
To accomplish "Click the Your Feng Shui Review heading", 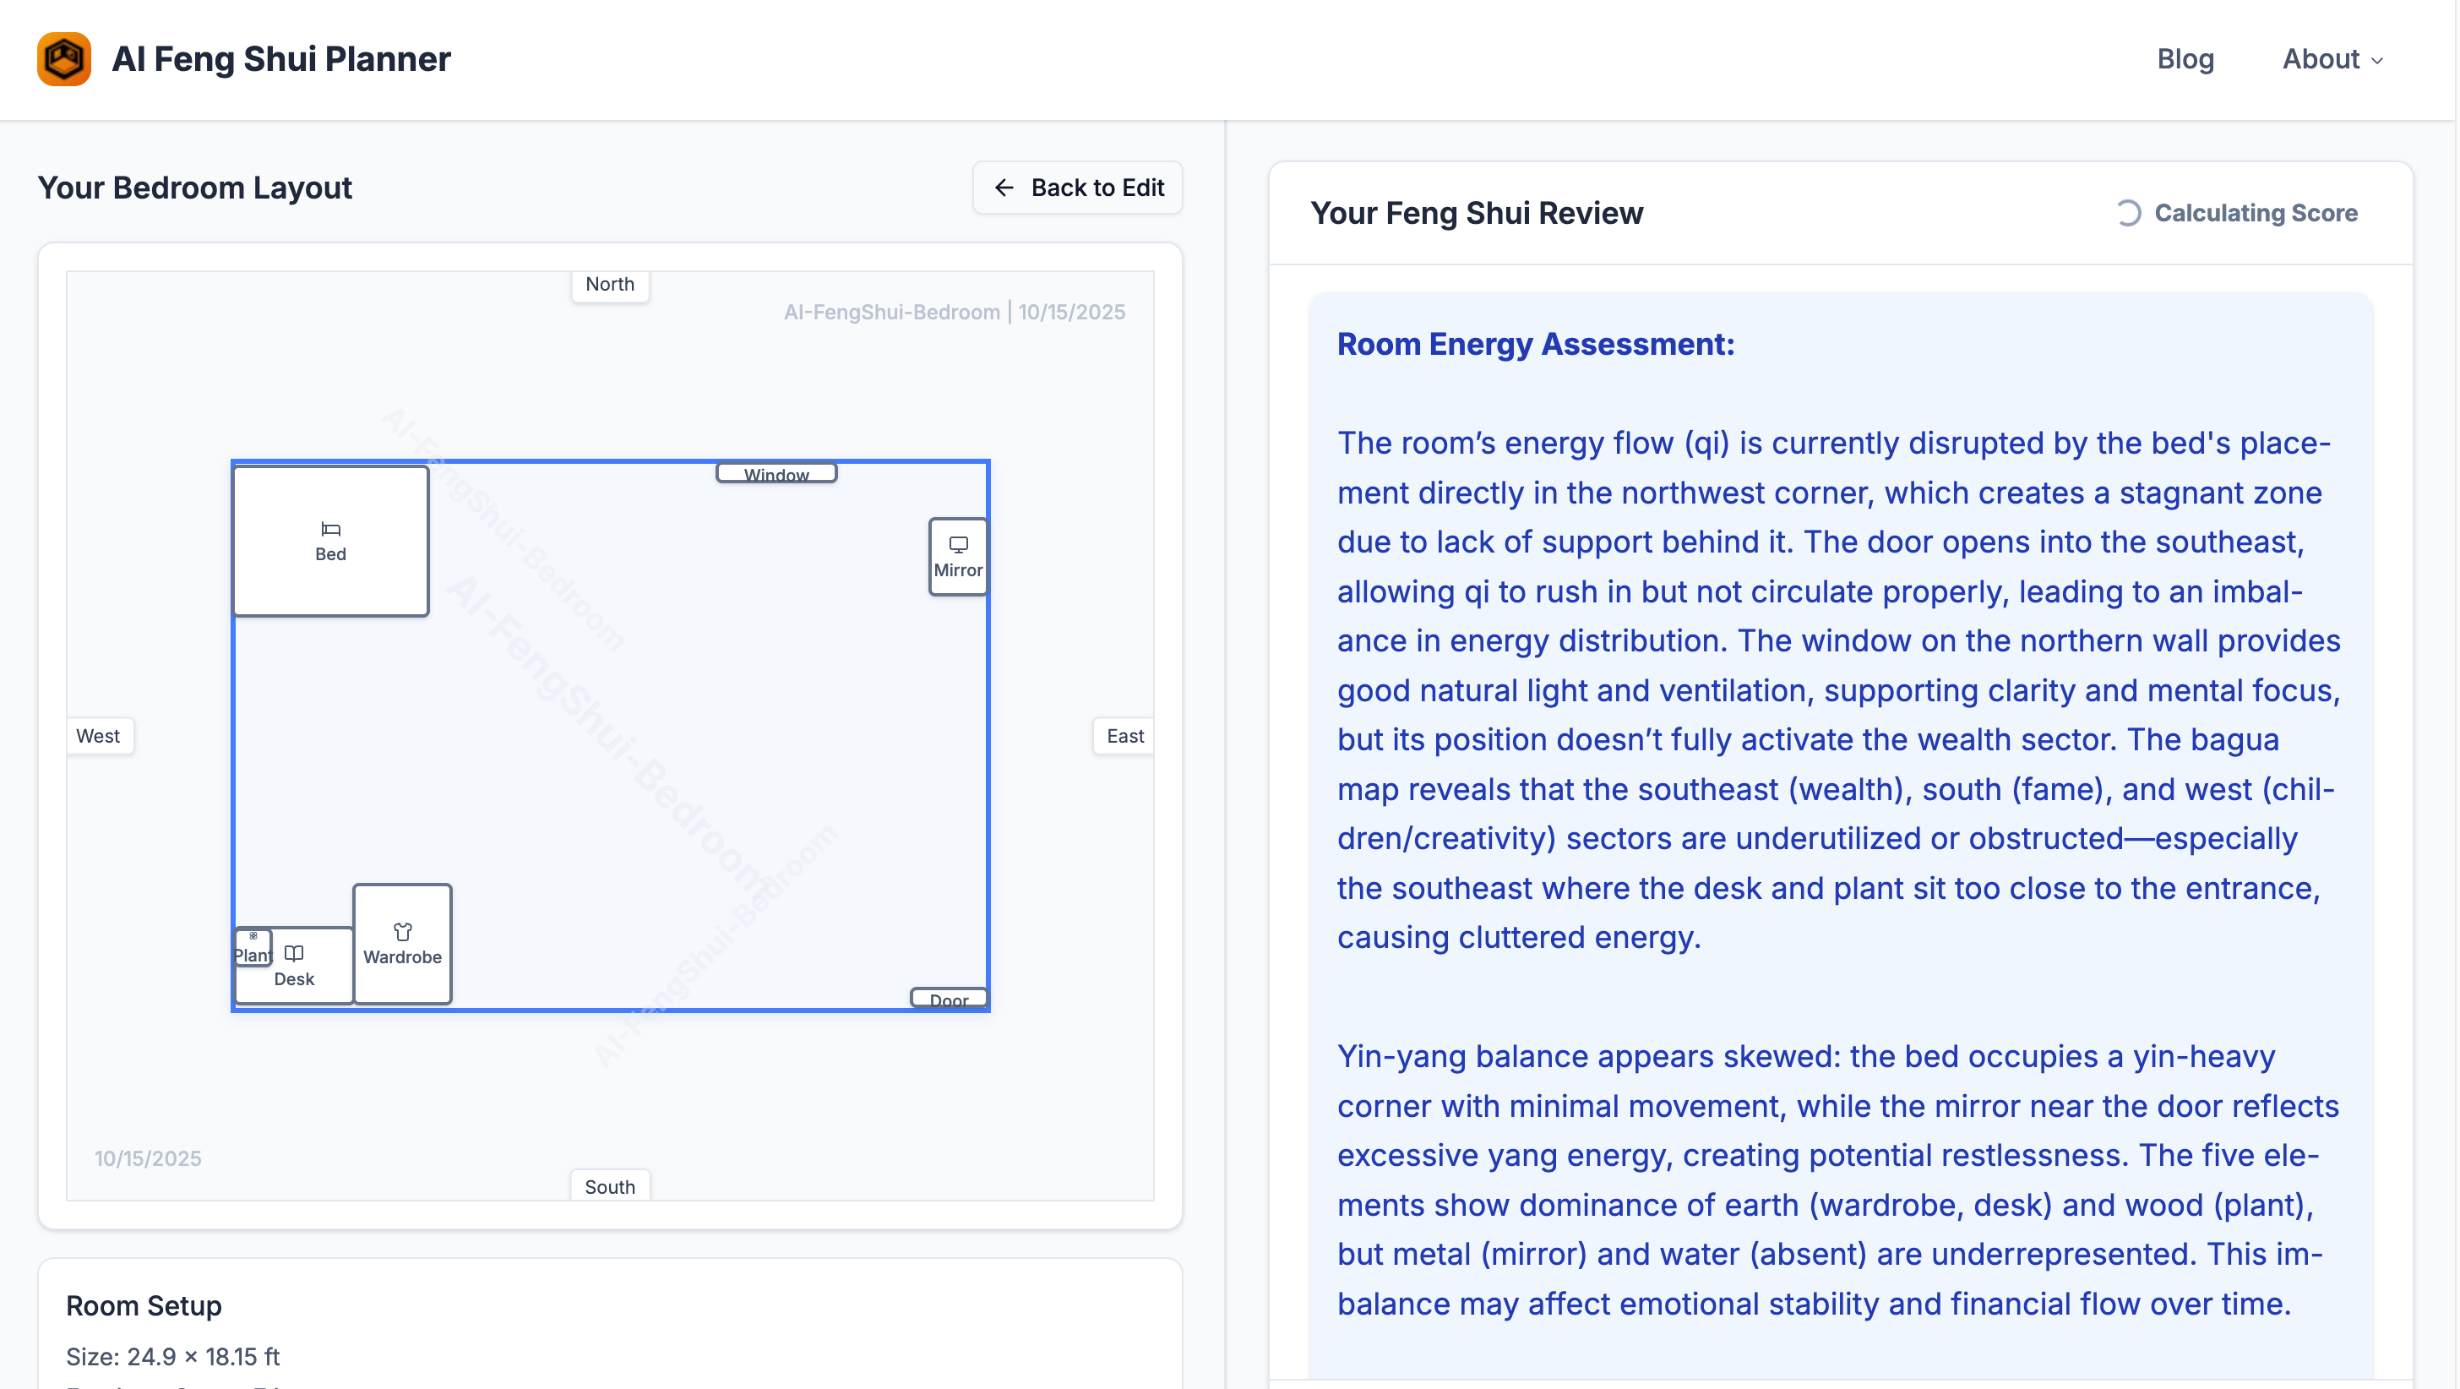I will [x=1477, y=213].
